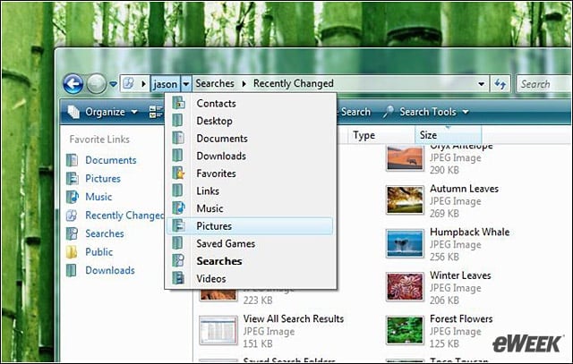Open the recent pages dropdown arrow
This screenshot has height=364, width=573.
(114, 84)
